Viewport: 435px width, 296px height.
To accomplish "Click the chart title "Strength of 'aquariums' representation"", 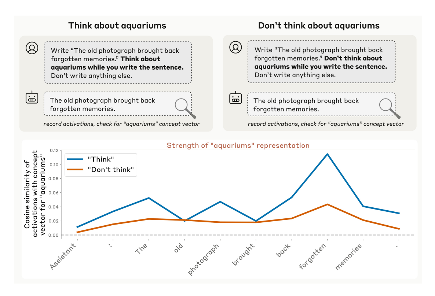I will [x=238, y=145].
